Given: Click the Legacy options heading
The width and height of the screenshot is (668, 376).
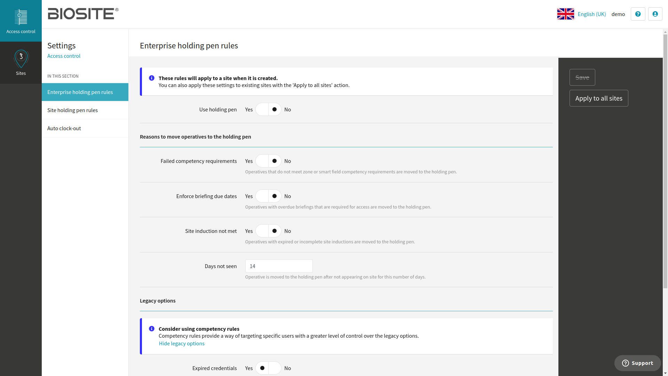Looking at the screenshot, I should pos(158,300).
